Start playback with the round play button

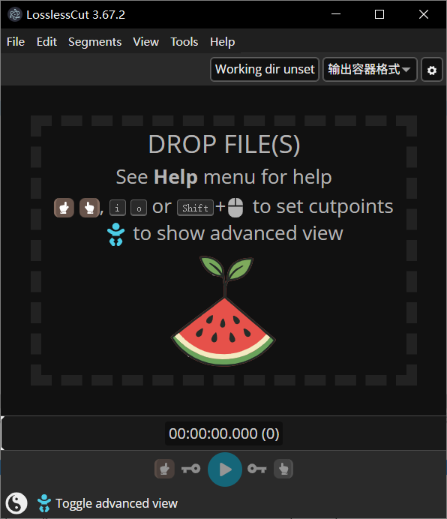click(225, 469)
